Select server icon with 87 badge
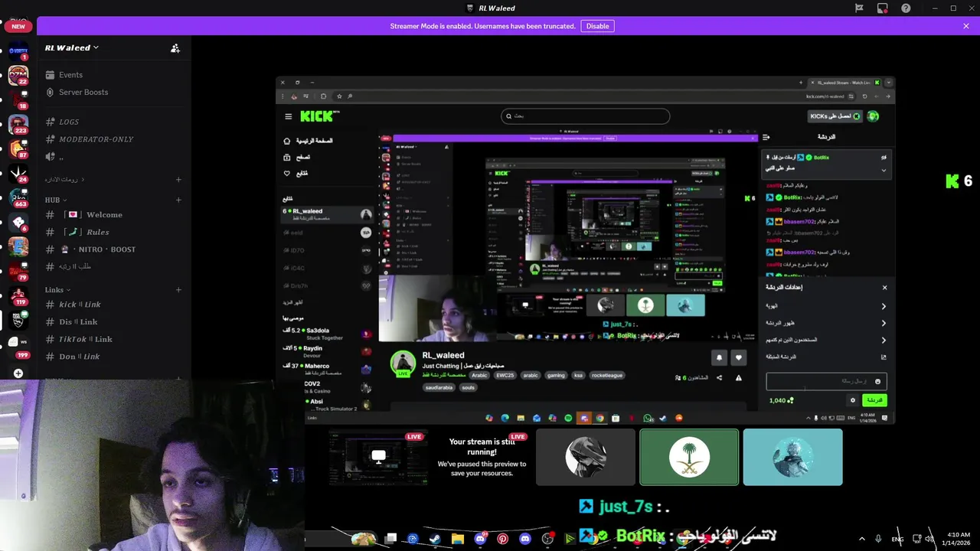 (18, 149)
